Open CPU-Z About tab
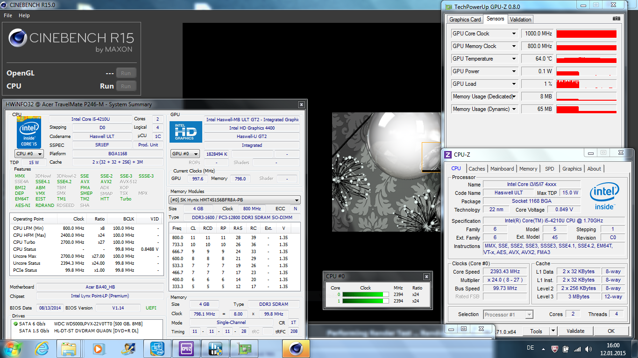 coord(594,169)
